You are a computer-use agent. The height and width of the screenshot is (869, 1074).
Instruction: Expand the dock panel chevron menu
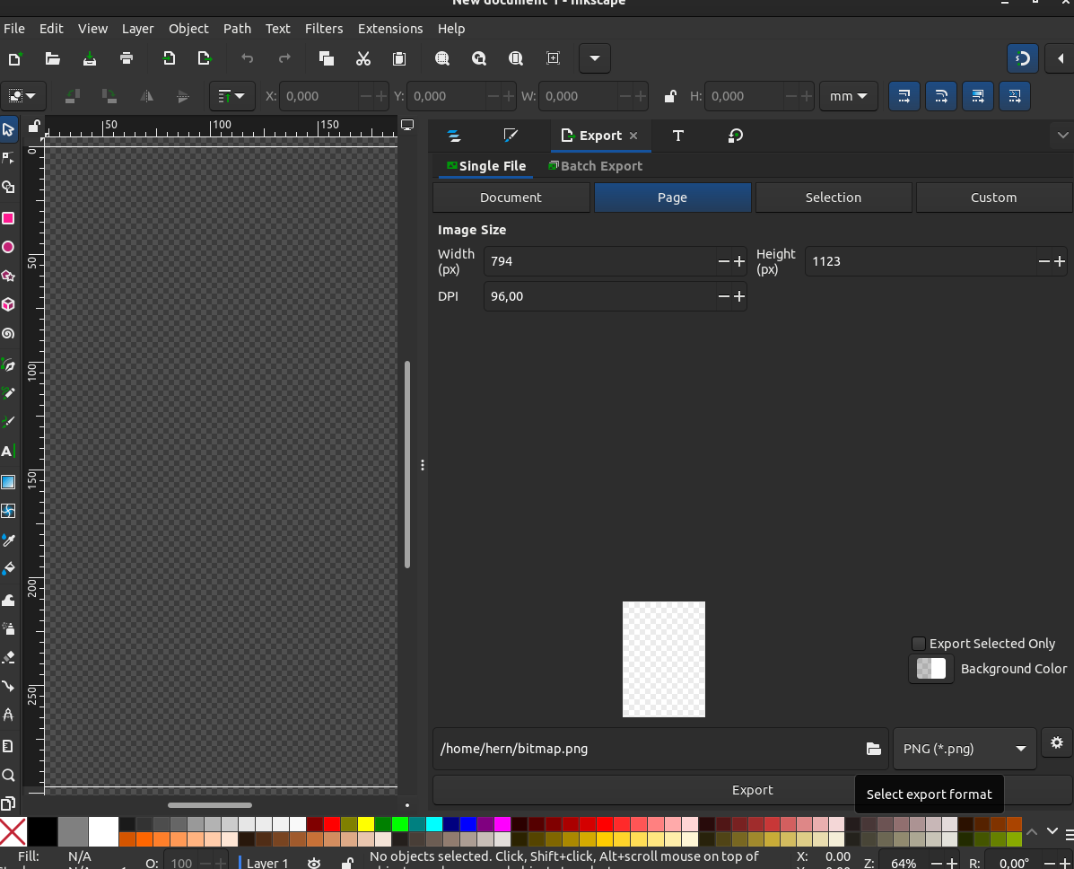pyautogui.click(x=1062, y=135)
